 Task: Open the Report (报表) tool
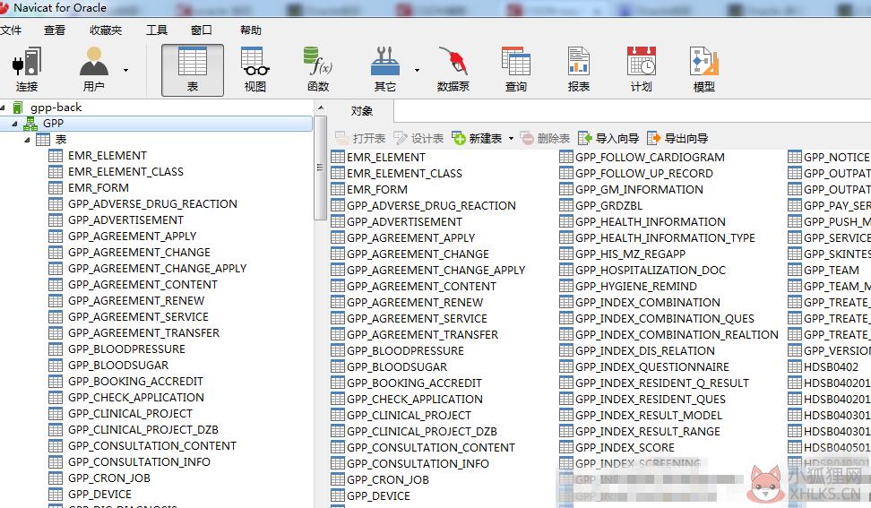coord(578,70)
